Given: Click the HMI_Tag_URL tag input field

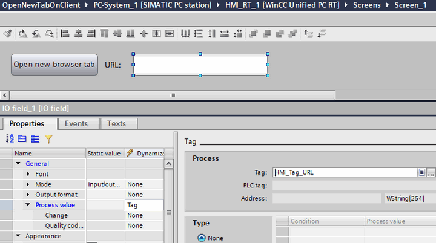Looking at the screenshot, I should click(345, 172).
